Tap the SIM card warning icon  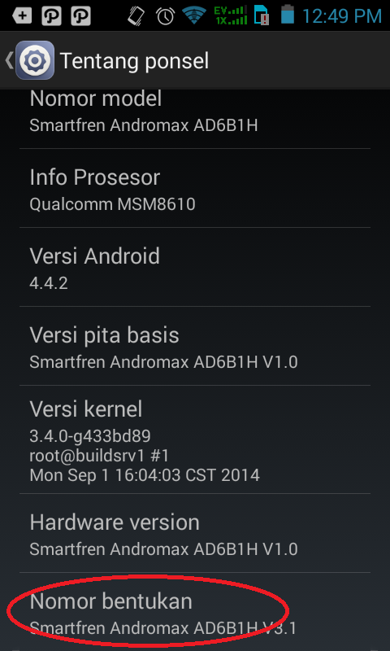262,15
